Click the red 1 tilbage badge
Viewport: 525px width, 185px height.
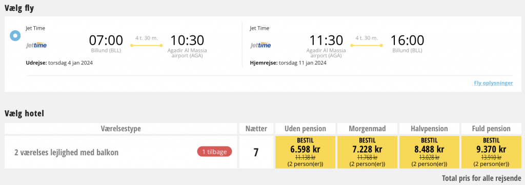click(x=215, y=152)
